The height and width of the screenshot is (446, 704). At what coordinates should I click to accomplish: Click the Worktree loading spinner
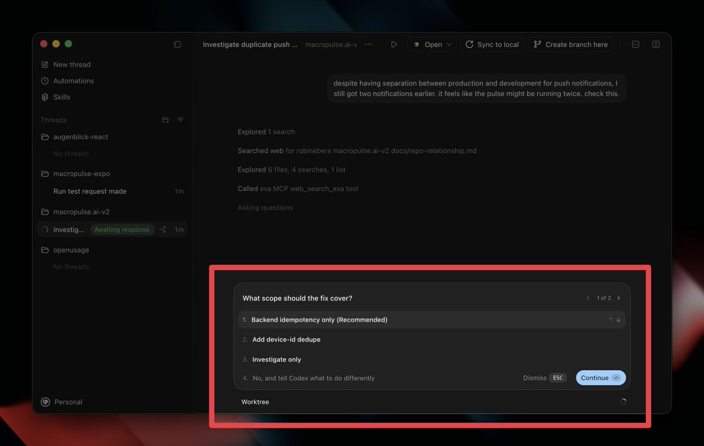click(623, 402)
